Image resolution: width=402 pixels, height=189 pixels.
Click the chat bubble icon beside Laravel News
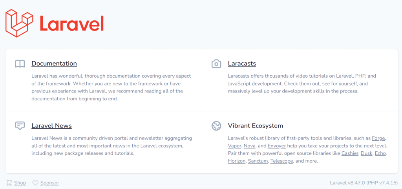pyautogui.click(x=20, y=126)
